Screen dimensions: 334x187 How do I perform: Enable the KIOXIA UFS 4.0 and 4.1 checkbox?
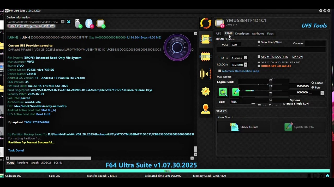259,66
